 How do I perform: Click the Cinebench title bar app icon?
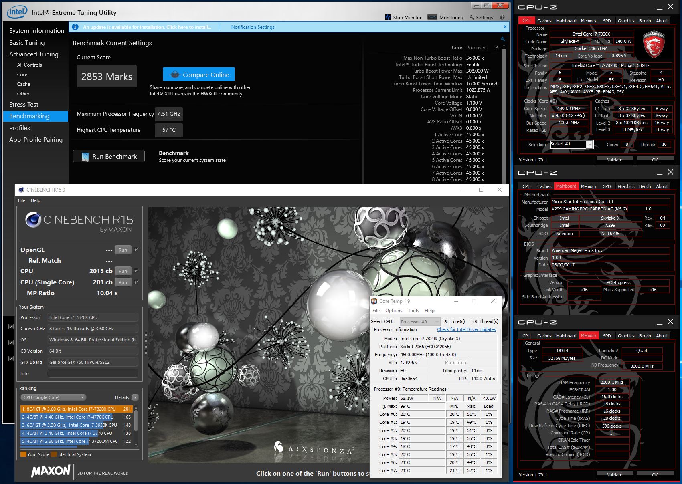(21, 190)
